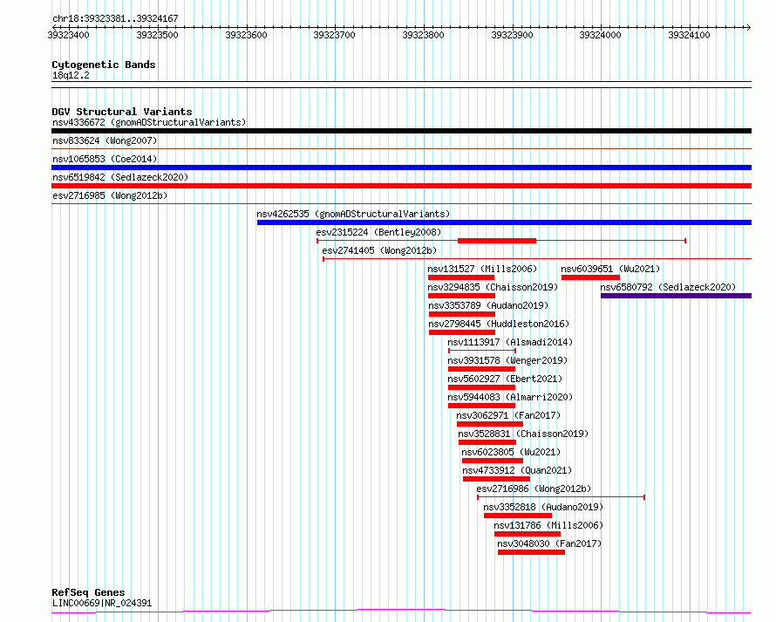Click ruler position 39323700

point(335,35)
